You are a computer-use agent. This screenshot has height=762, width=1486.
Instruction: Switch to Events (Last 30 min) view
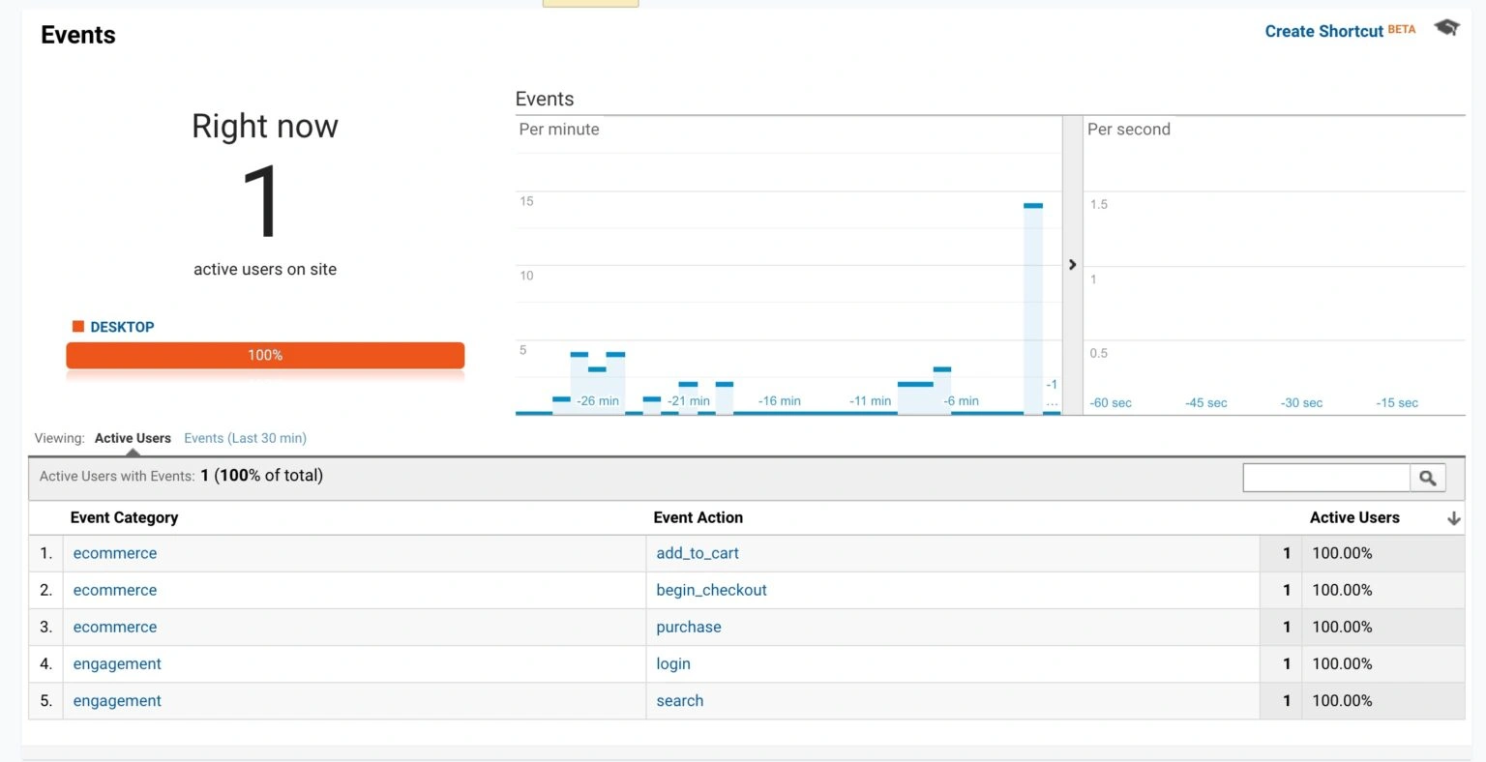click(245, 438)
